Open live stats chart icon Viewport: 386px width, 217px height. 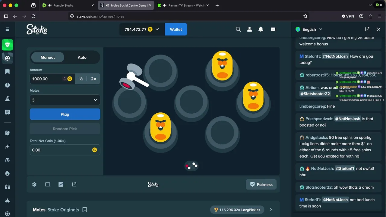tap(61, 184)
